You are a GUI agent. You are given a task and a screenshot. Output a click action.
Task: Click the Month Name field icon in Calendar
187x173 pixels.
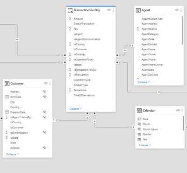pyautogui.click(x=139, y=129)
